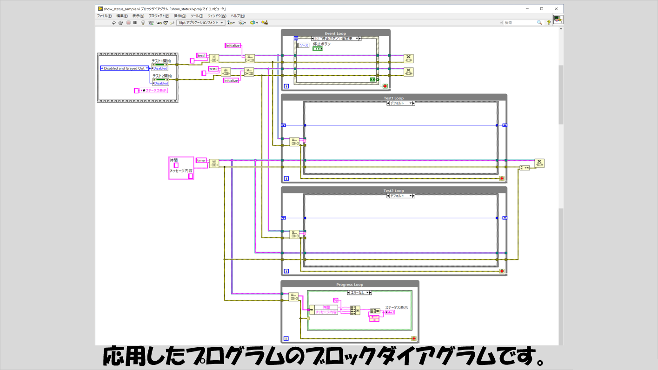Select the Progress Loop stop condition terminal
The width and height of the screenshot is (658, 370).
tap(413, 339)
